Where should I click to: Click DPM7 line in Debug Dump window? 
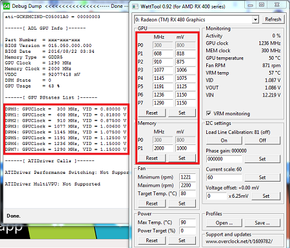click(x=66, y=149)
